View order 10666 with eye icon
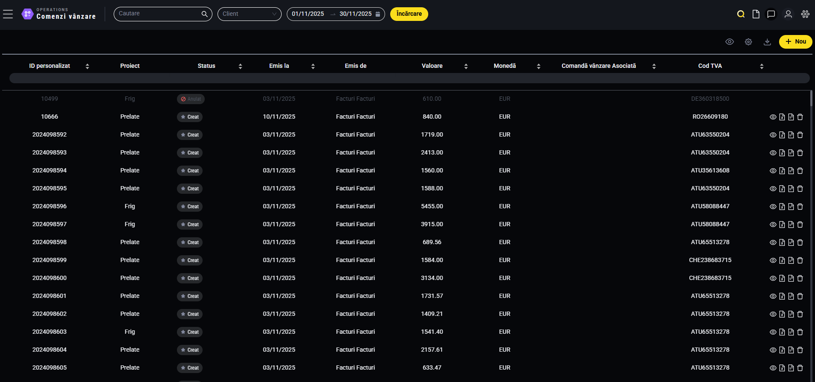 [773, 117]
